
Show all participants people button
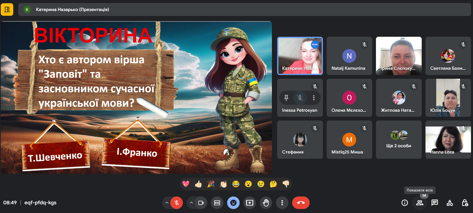pyautogui.click(x=419, y=203)
